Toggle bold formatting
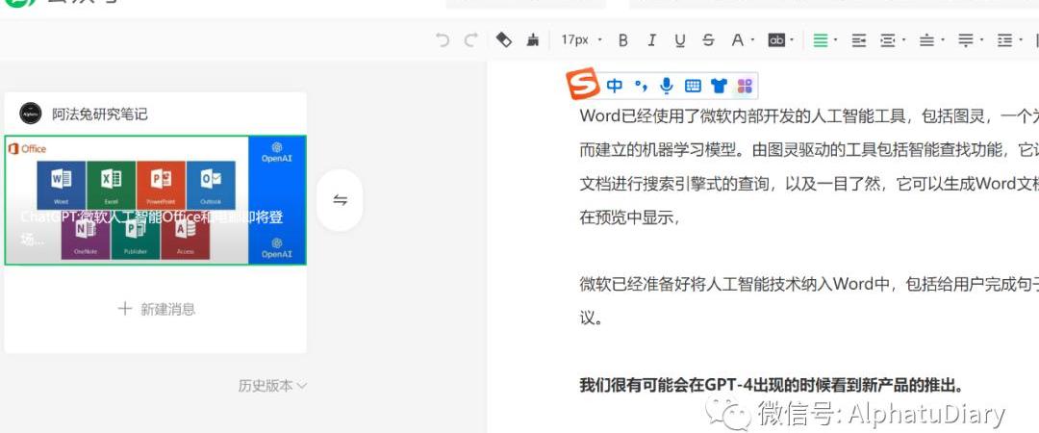Image resolution: width=1039 pixels, height=433 pixels. point(622,40)
